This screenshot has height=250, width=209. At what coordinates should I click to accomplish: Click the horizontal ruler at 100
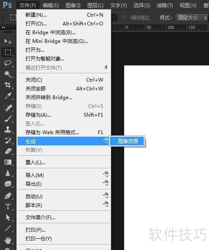pyautogui.click(x=171, y=28)
